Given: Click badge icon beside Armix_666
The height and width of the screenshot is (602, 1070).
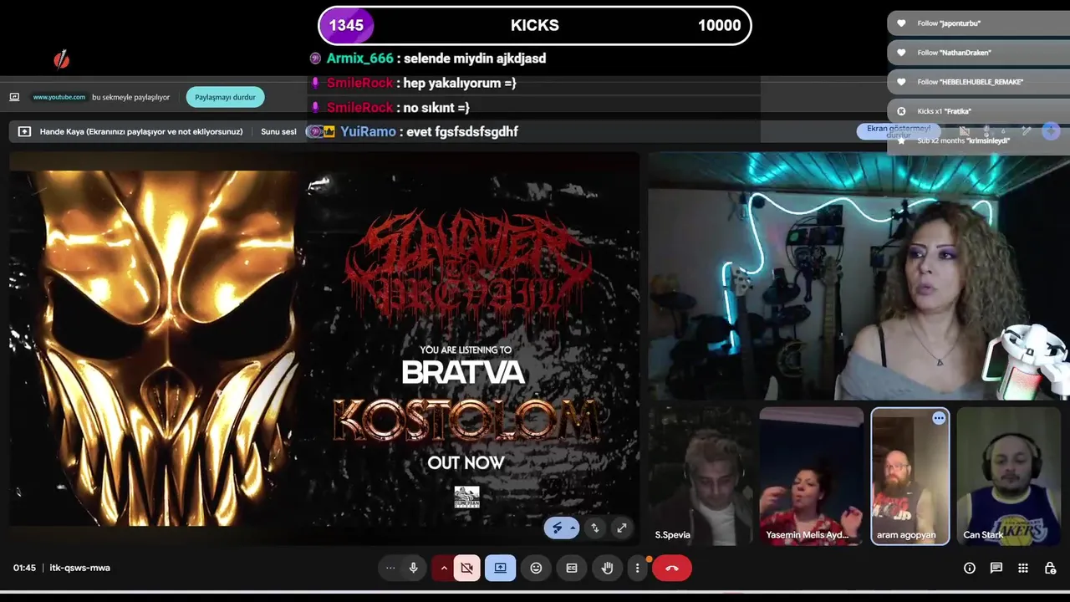Looking at the screenshot, I should [315, 59].
